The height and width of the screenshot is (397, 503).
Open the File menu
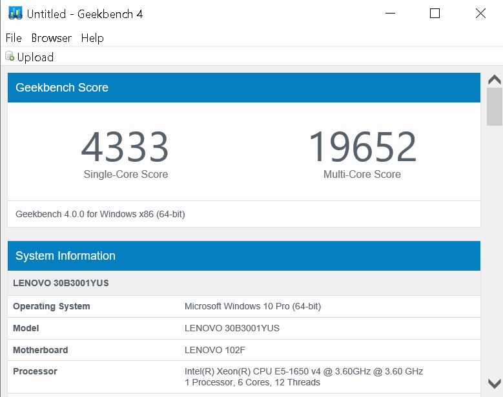[x=14, y=38]
